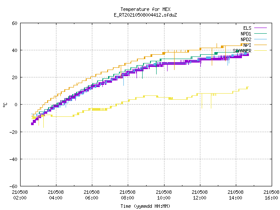280x210 pixels.
Task: Click the y-axis label -60
Action: (x=14, y=186)
